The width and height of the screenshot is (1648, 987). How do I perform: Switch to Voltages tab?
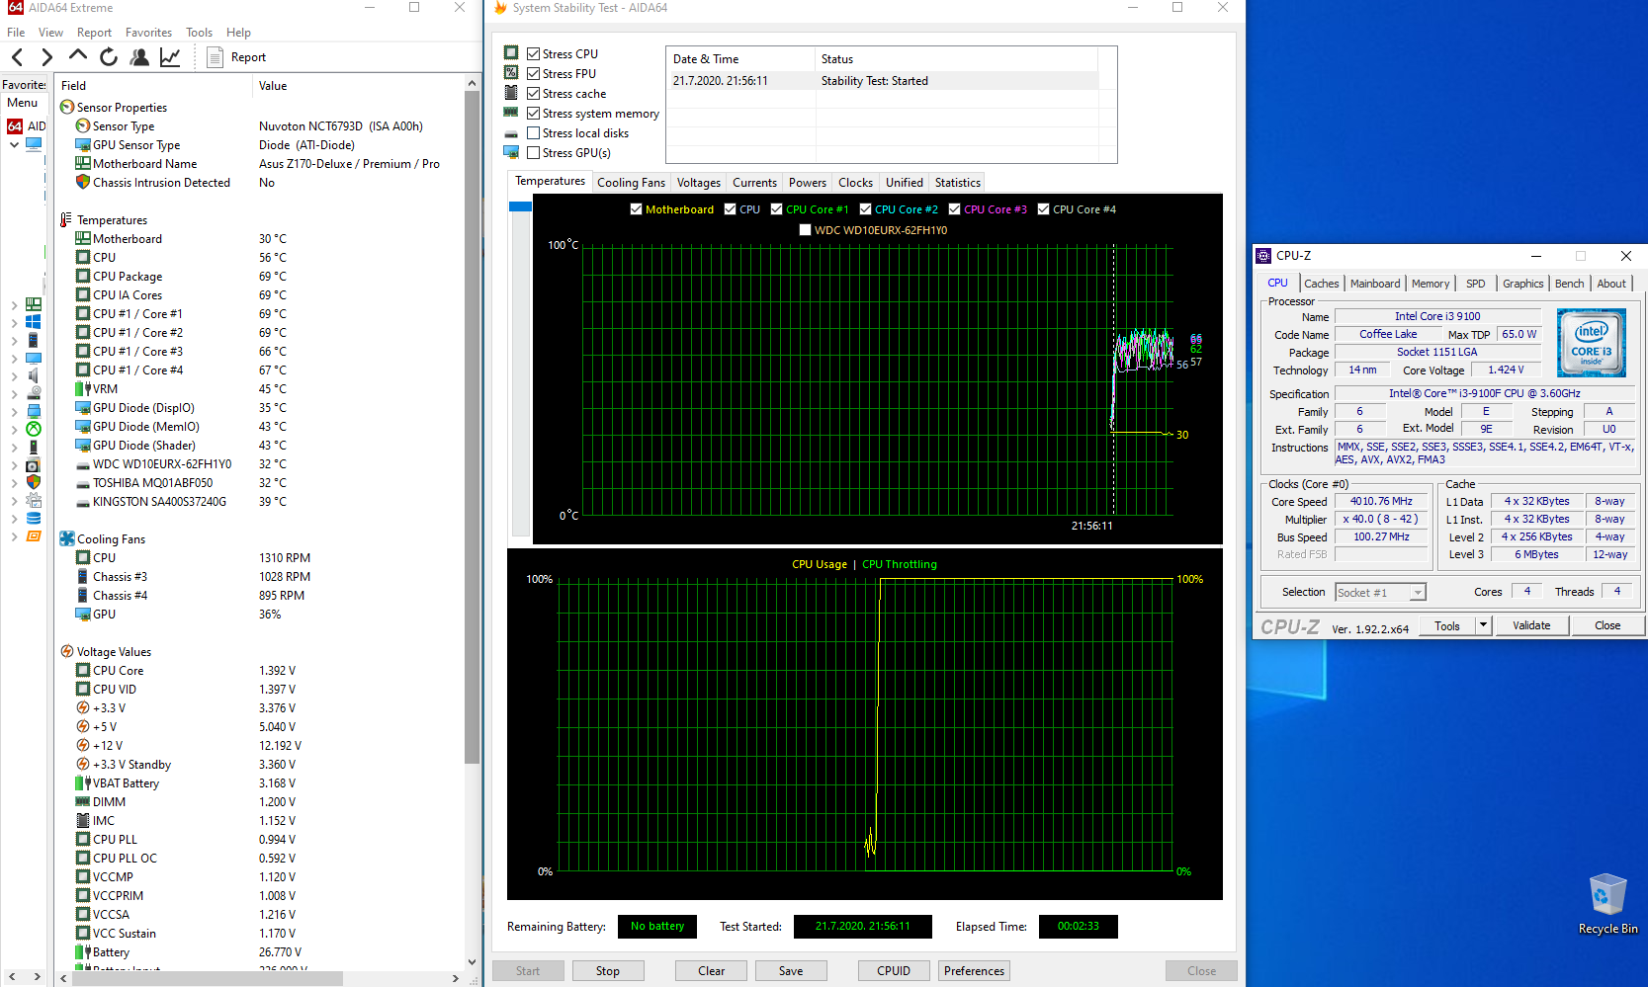pyautogui.click(x=699, y=183)
